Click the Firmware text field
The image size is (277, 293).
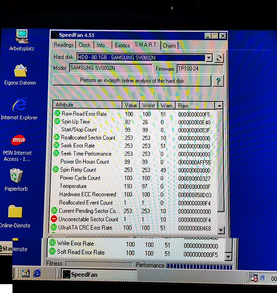click(200, 69)
